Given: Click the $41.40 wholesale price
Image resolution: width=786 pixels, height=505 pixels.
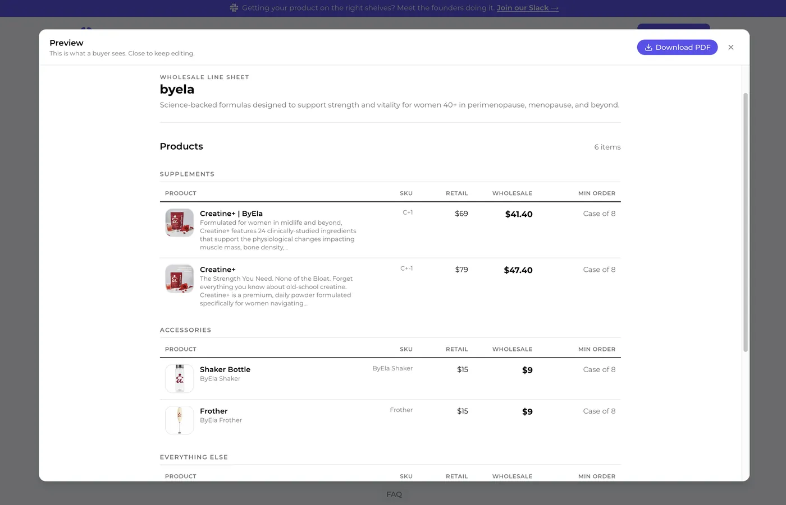Looking at the screenshot, I should click(x=519, y=214).
